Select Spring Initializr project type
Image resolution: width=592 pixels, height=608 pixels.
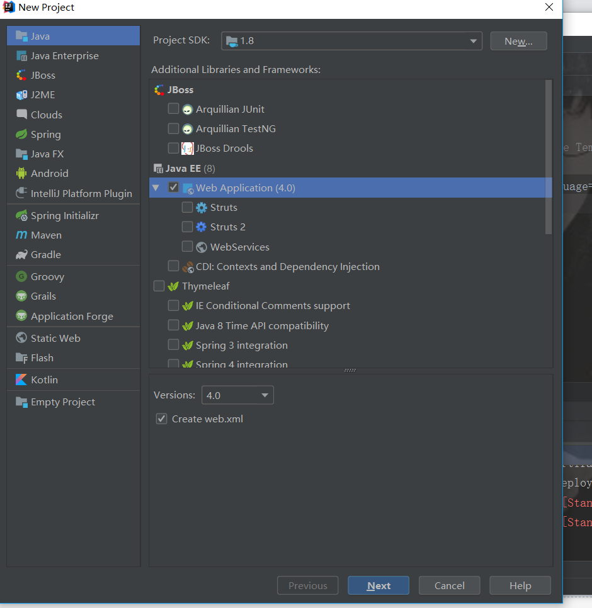pyautogui.click(x=73, y=215)
